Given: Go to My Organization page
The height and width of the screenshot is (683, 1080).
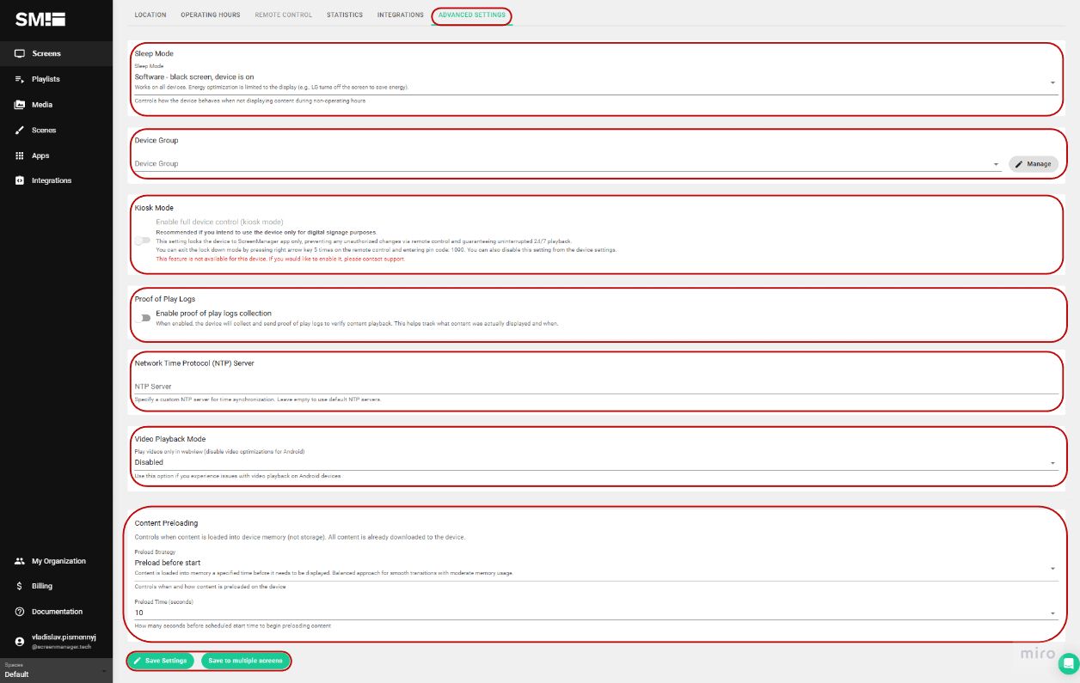Looking at the screenshot, I should [x=58, y=561].
